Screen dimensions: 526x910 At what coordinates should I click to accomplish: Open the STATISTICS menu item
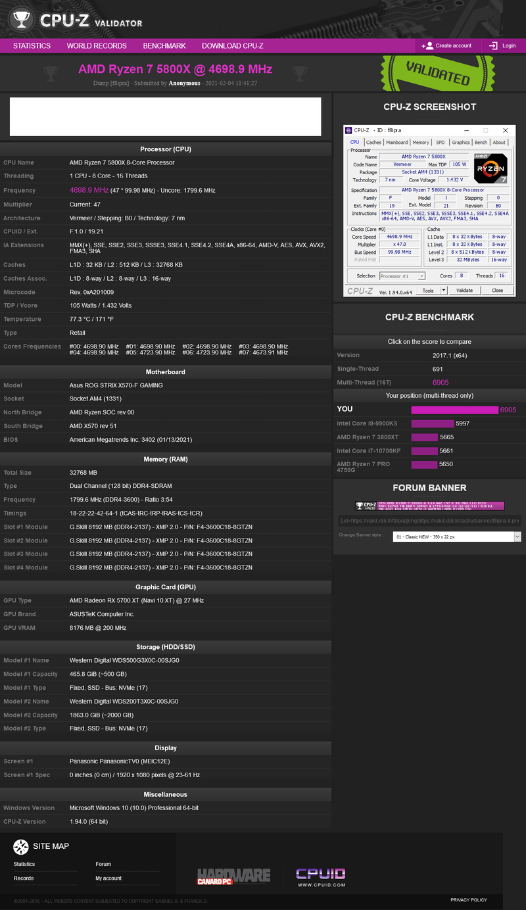pos(32,46)
